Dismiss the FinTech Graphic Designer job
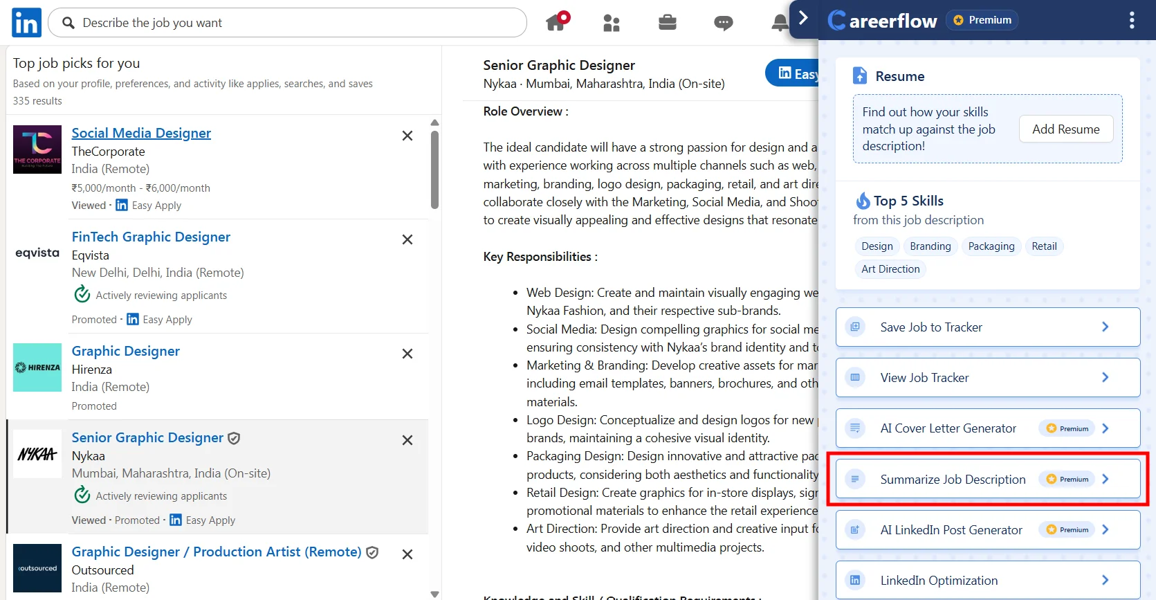 (x=407, y=239)
